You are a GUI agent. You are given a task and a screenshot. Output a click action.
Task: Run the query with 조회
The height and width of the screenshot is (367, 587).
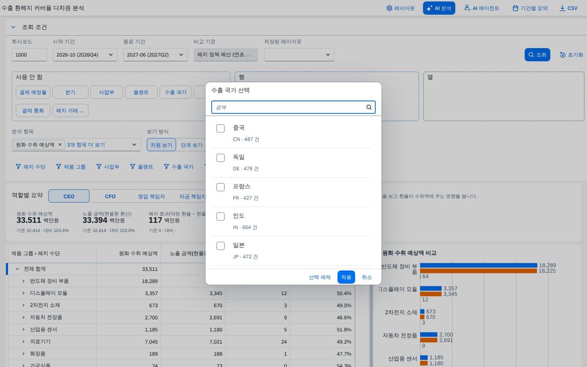point(537,55)
